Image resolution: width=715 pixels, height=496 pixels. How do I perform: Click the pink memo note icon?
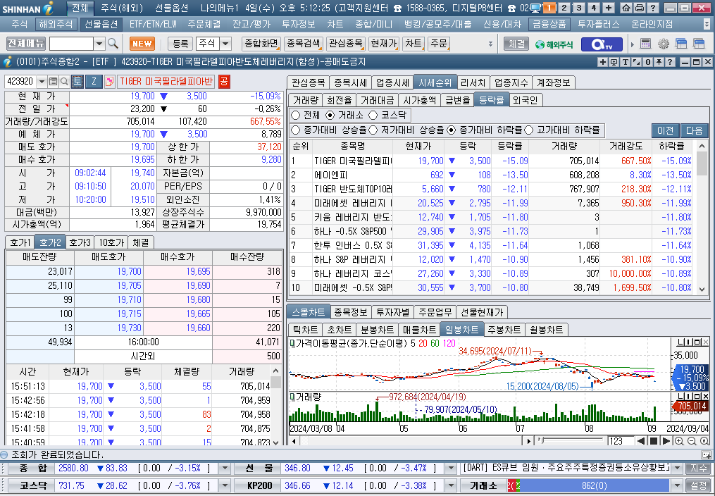click(x=109, y=82)
